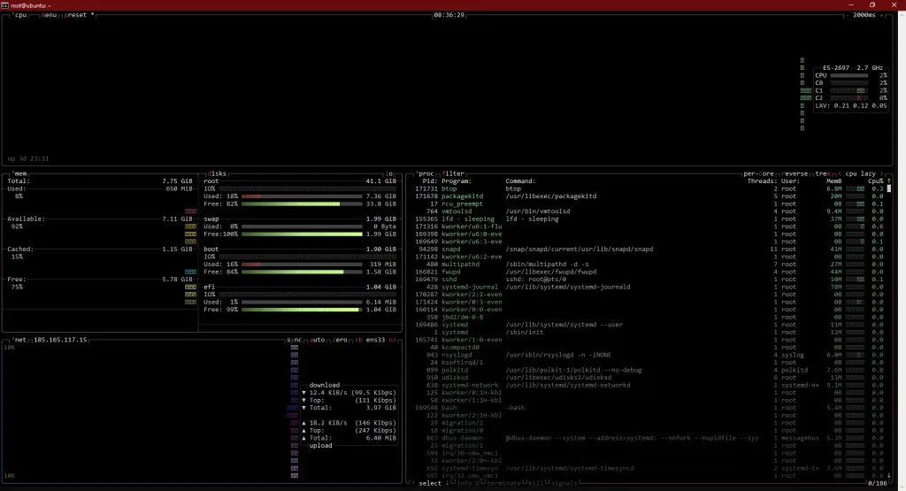Click the download Total 3.97 GiB value
Viewport: 906px width, 491px height.
(x=381, y=407)
